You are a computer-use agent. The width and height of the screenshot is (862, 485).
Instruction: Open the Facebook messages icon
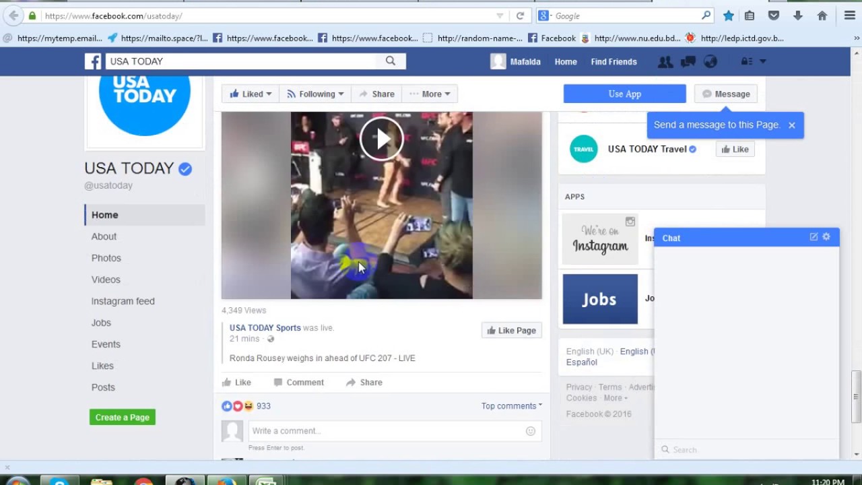tap(688, 61)
